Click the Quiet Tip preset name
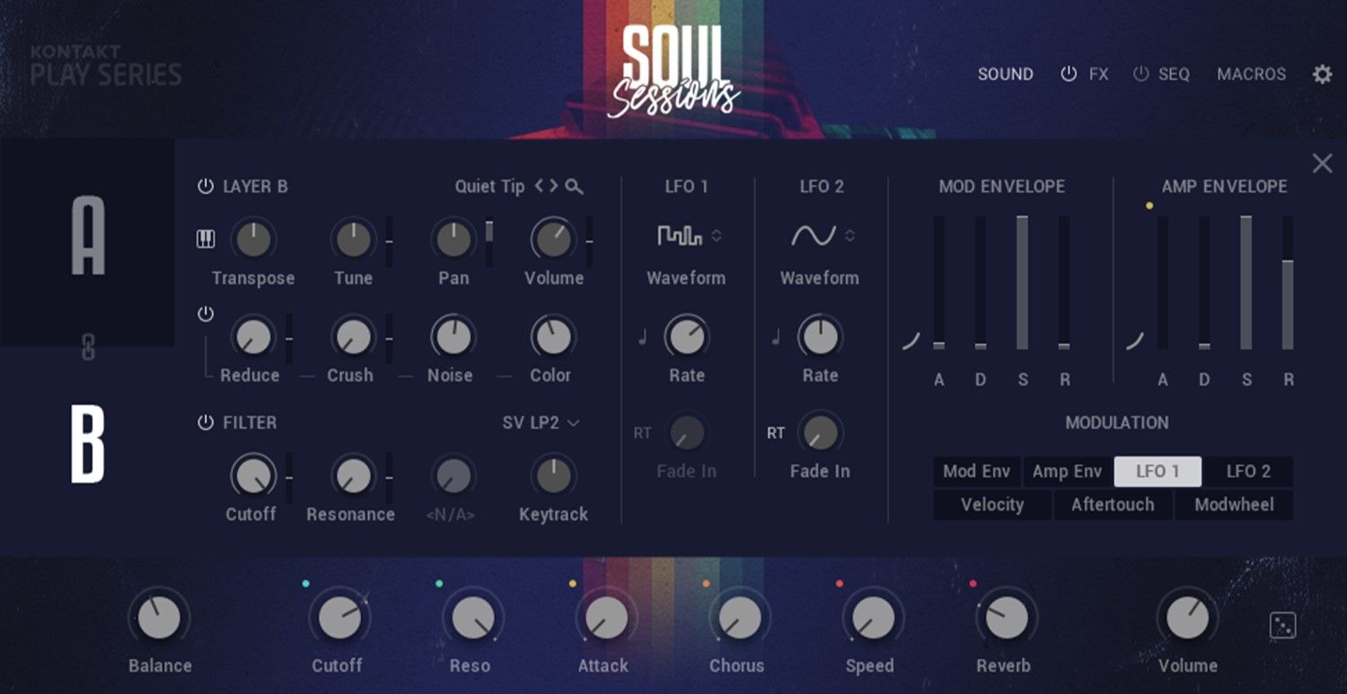The image size is (1347, 694). coord(489,187)
